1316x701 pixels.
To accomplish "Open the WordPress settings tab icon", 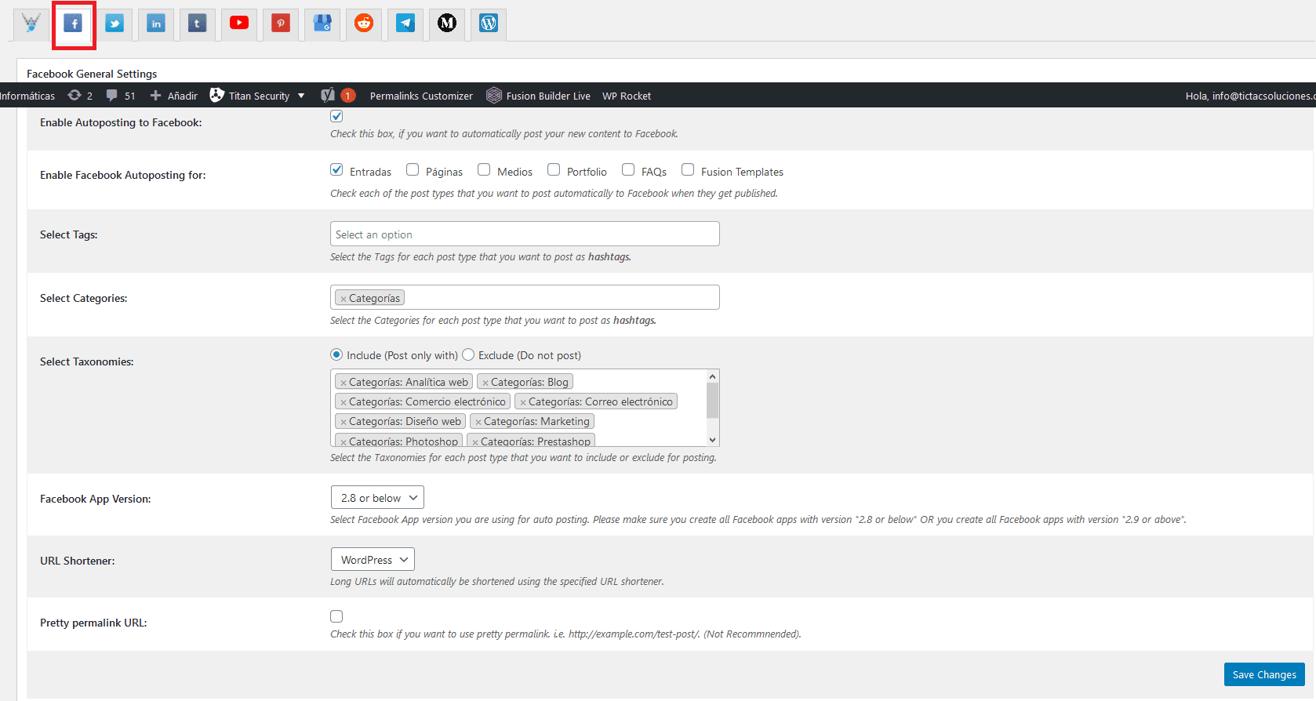I will 489,24.
